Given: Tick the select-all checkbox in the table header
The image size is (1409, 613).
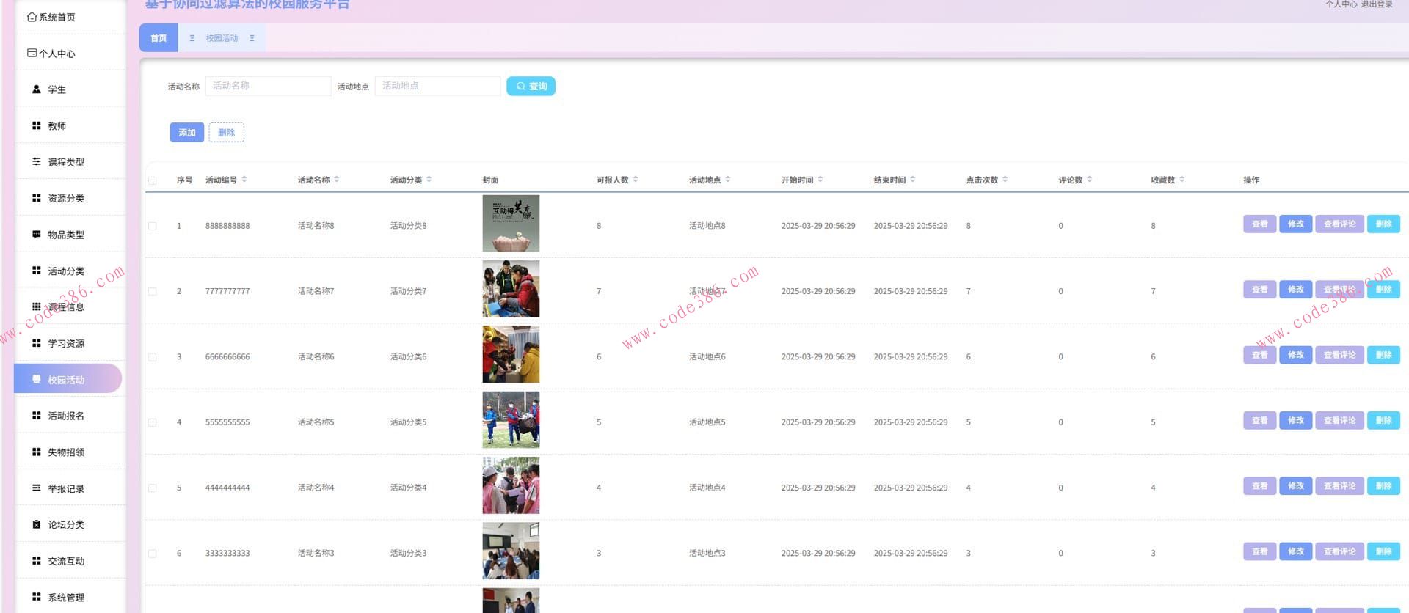Looking at the screenshot, I should click(x=153, y=180).
